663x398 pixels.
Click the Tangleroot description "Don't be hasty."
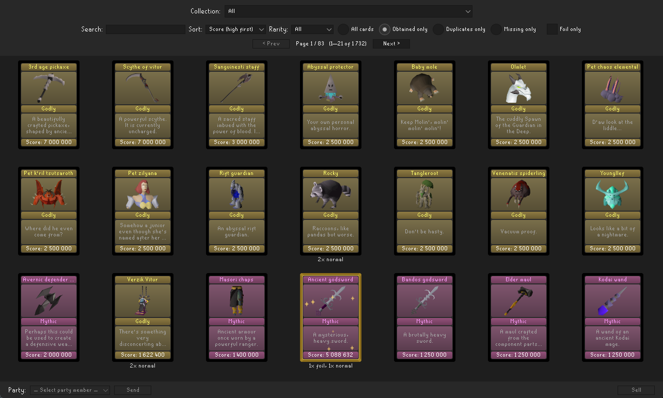click(424, 231)
